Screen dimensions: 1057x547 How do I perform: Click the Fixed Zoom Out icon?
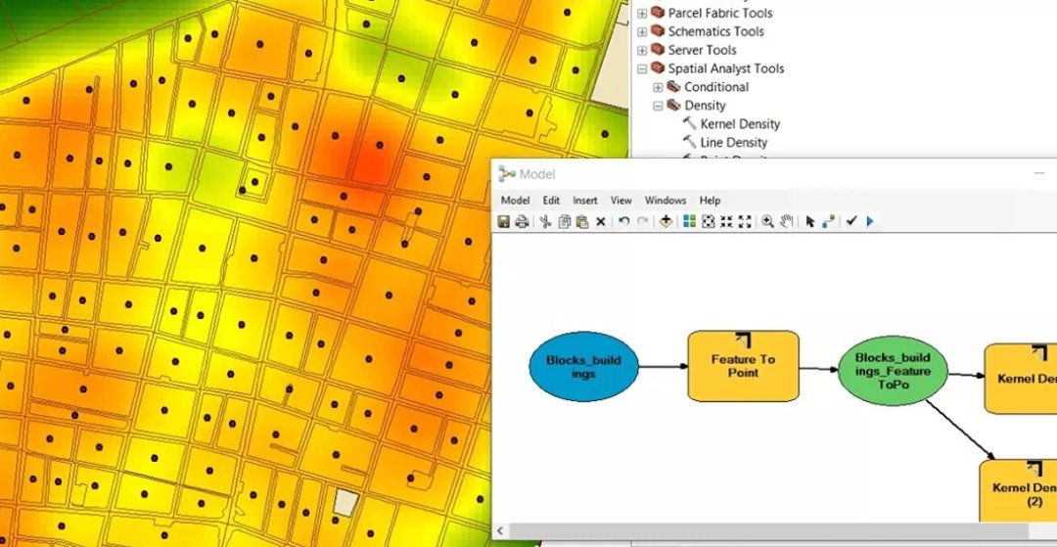click(745, 221)
